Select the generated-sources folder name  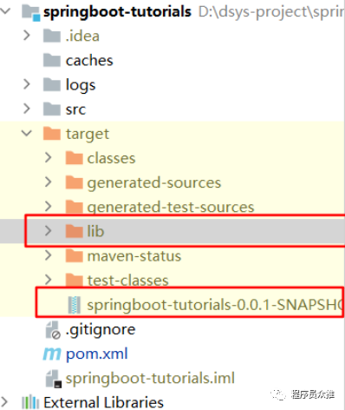click(x=154, y=183)
